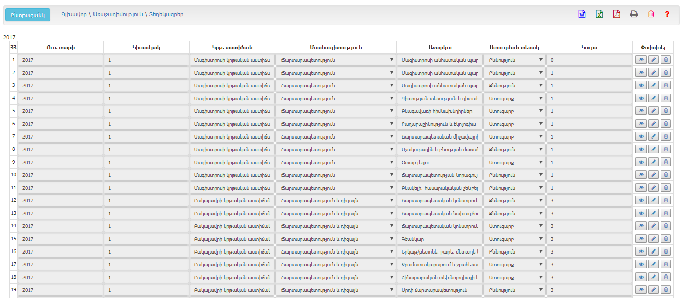Click the pencil icon in row 14

653,226
